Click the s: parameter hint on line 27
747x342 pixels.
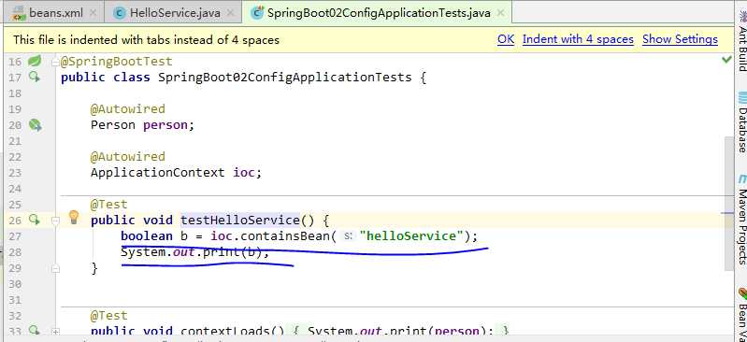click(348, 236)
